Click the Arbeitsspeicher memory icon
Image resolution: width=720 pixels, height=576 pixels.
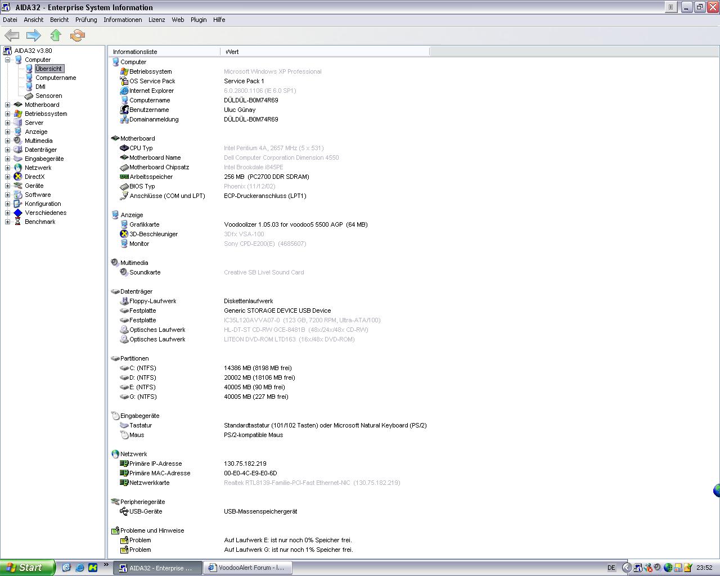pos(124,177)
